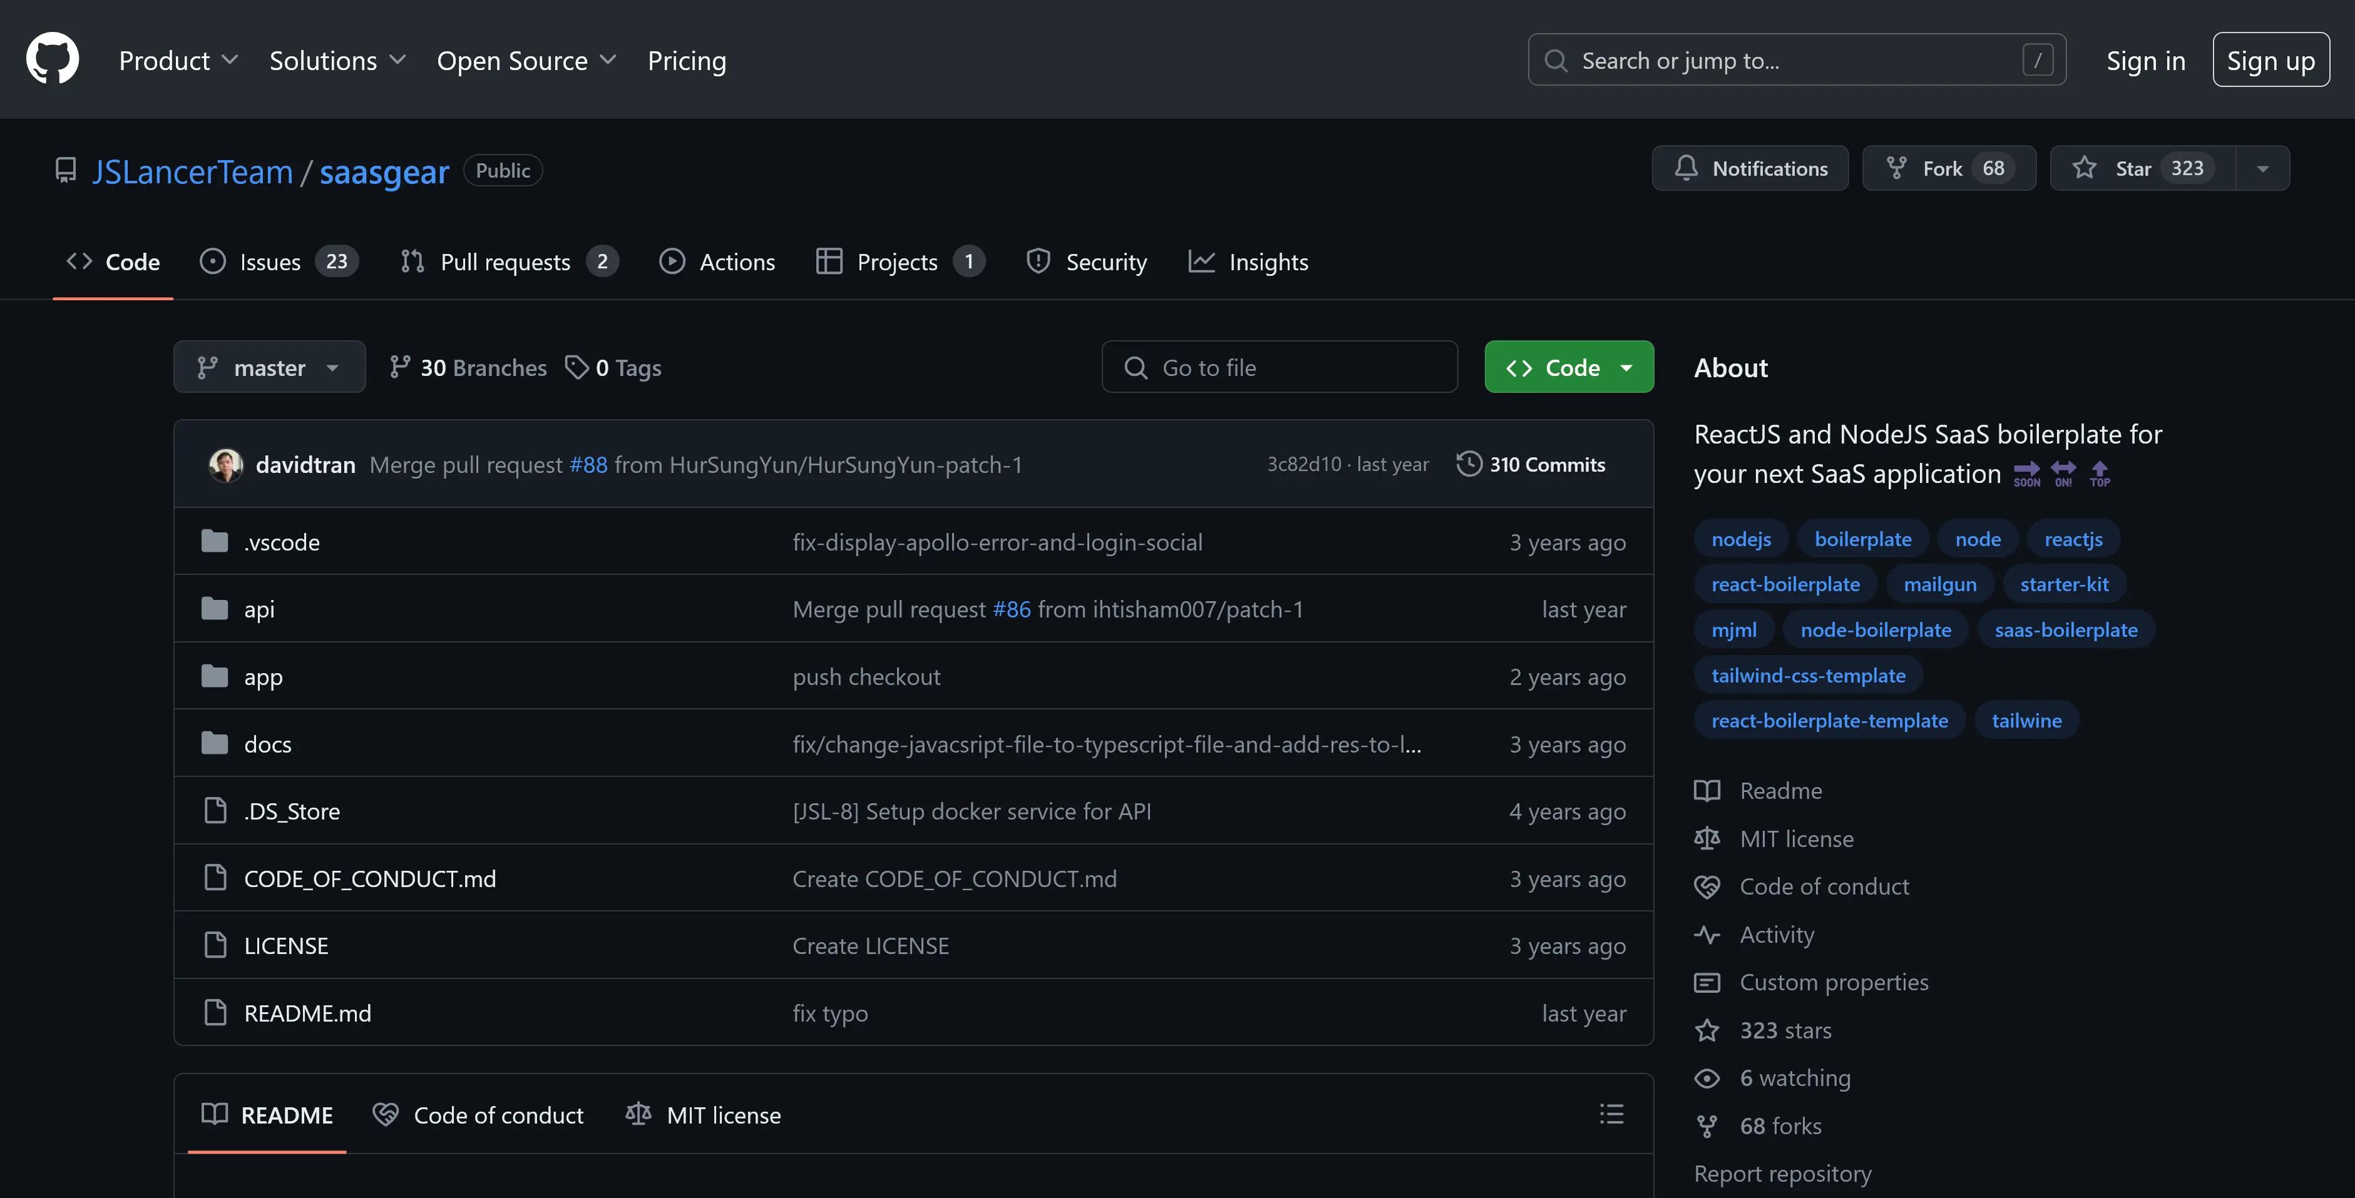The width and height of the screenshot is (2355, 1198).
Task: Open the api folder
Action: tap(258, 609)
